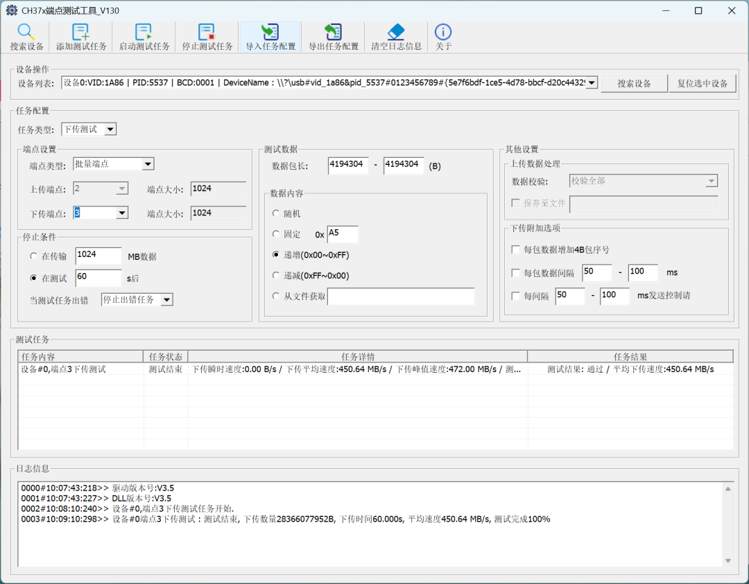Click the 从文件获取 file path field

tap(401, 297)
